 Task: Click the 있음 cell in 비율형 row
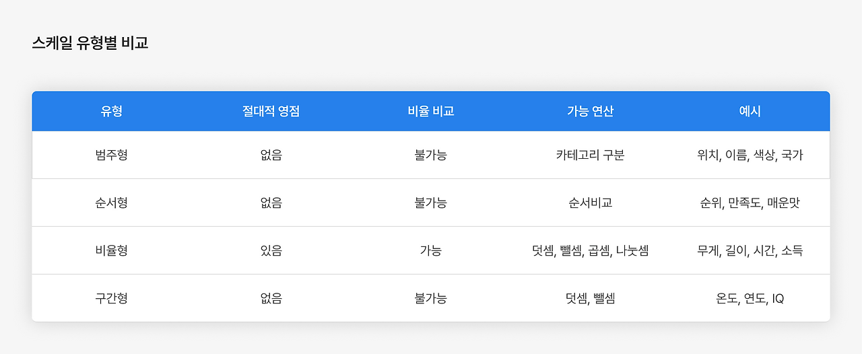point(271,250)
